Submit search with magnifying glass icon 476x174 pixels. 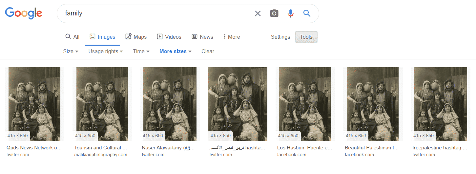pos(307,13)
